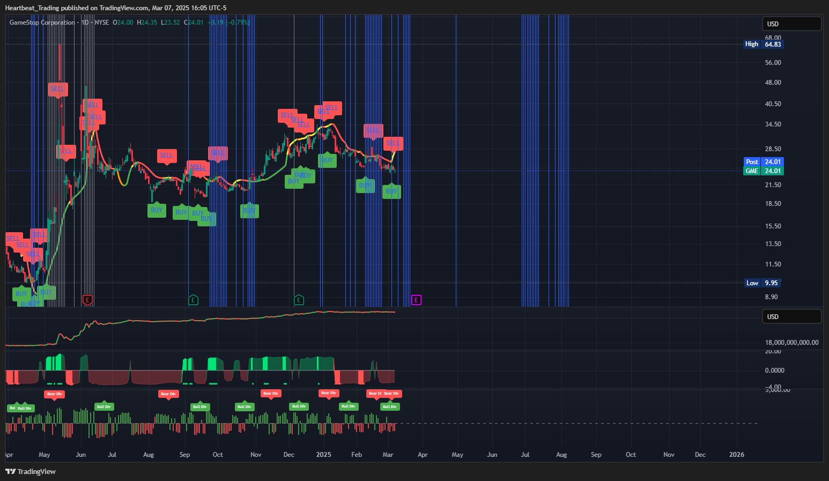Click the purple upcoming earnings E marker
The width and height of the screenshot is (829, 481).
click(416, 300)
